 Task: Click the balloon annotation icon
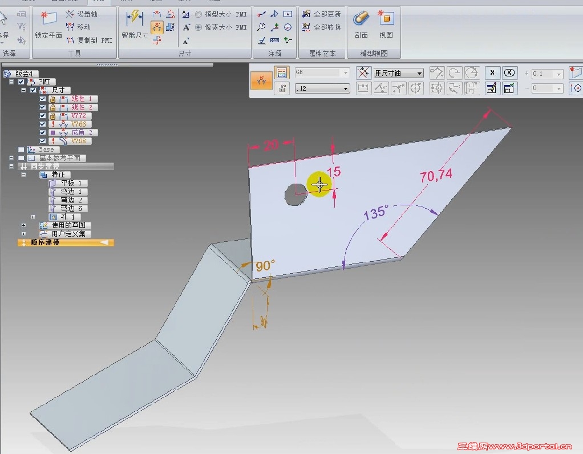point(261,27)
